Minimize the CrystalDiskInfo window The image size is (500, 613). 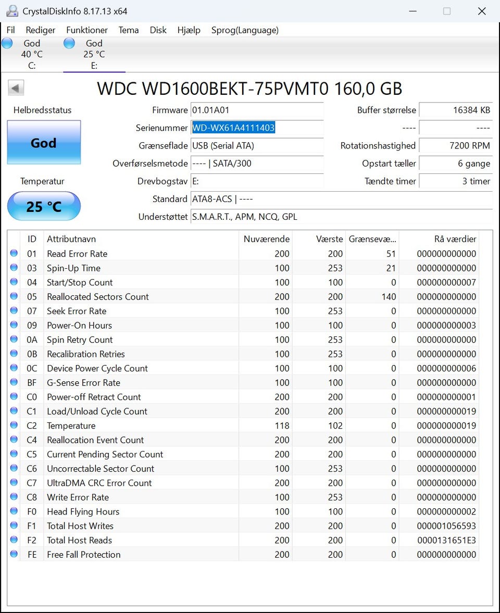point(413,11)
